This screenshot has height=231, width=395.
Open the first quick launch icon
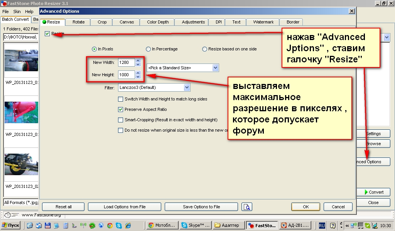pyautogui.click(x=30, y=226)
